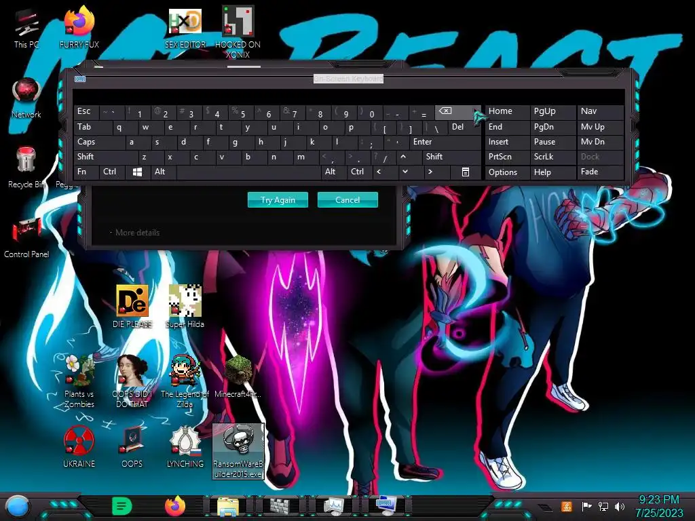Open the OOPS laptop desktop icon
Image resolution: width=695 pixels, height=521 pixels.
tap(132, 446)
